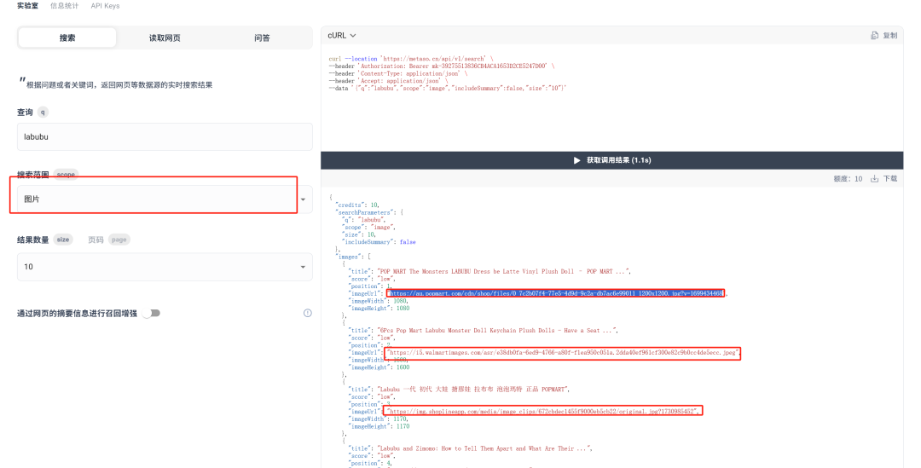Run the 获取调用结果 button
Screen dimensions: 921x468
click(x=612, y=159)
